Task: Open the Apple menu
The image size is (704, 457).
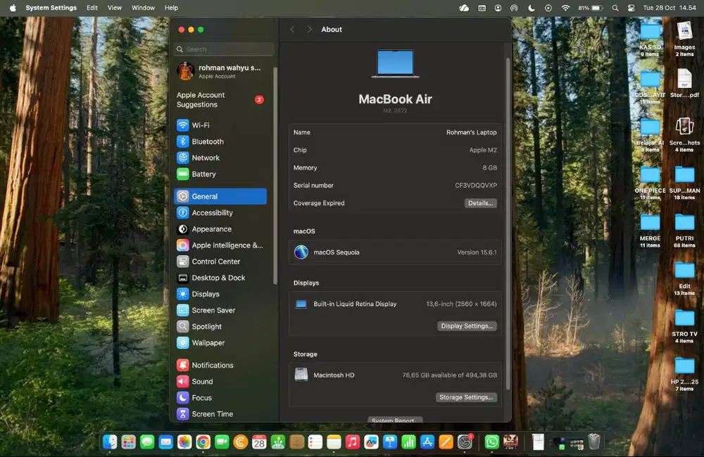Action: point(13,8)
